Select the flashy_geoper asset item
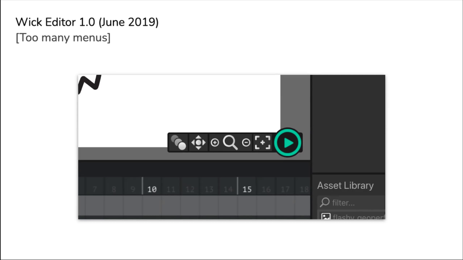Screen dimensions: 463x260 tap(352, 215)
